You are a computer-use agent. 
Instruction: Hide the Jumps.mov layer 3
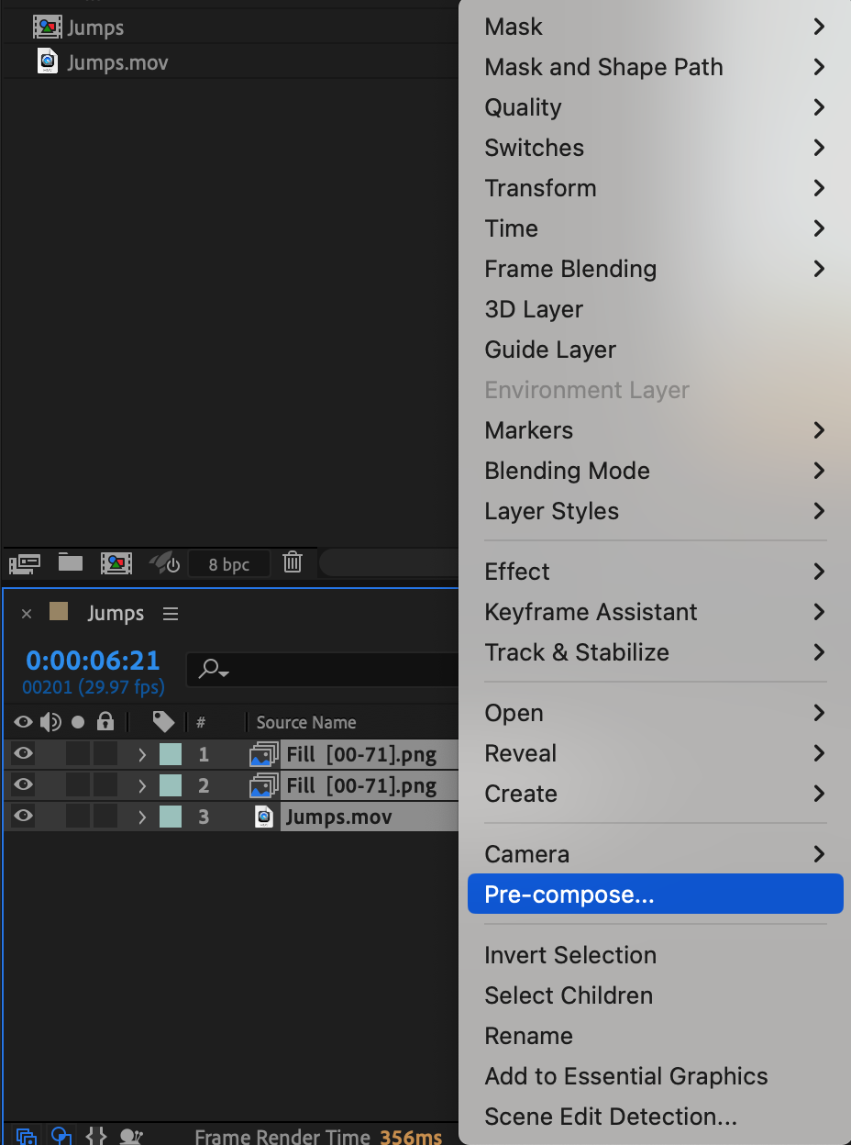coord(23,817)
